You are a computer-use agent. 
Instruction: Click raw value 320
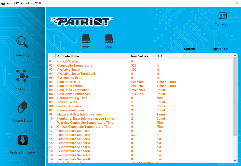coord(134,66)
